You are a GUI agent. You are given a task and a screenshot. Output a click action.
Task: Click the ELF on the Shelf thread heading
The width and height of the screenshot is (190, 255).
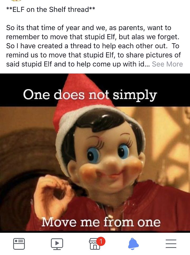coord(50,9)
